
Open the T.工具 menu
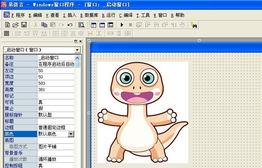click(143, 15)
